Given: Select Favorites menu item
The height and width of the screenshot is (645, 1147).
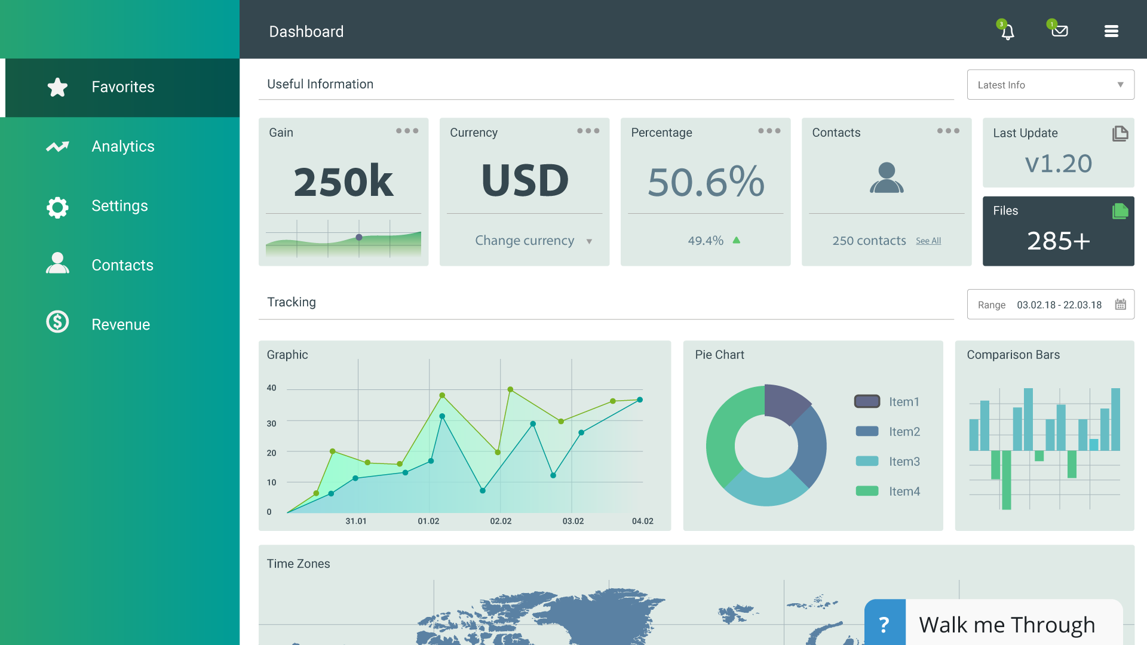Looking at the screenshot, I should [122, 87].
